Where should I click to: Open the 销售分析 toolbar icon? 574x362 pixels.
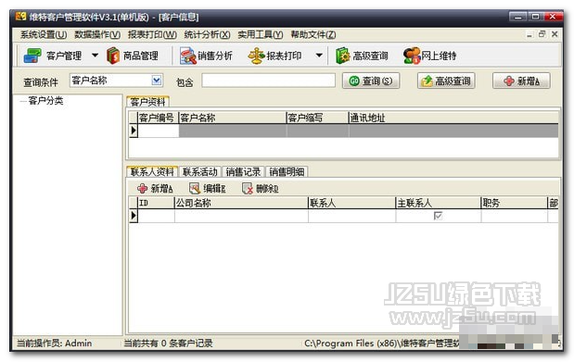(x=206, y=56)
